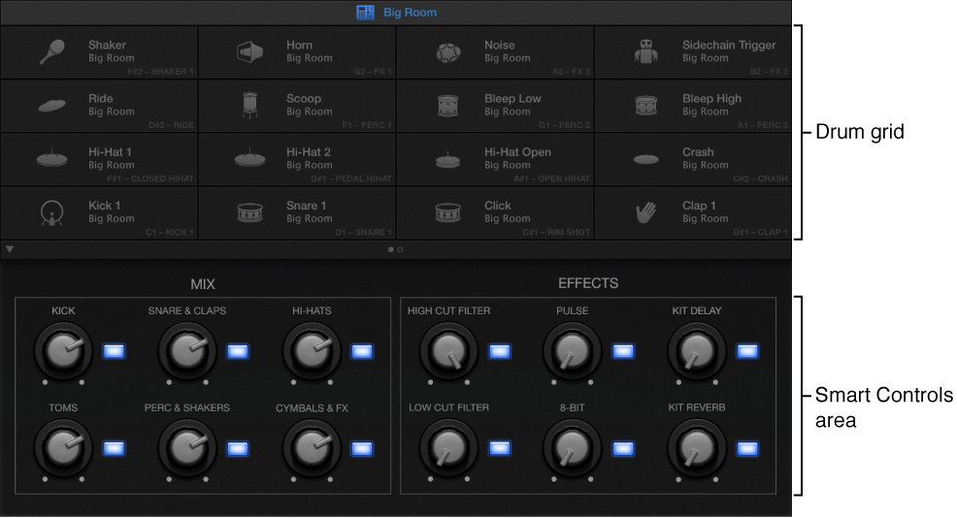The height and width of the screenshot is (518, 957).
Task: Click the A#1 – OPEN HIHAT note label
Action: (551, 178)
